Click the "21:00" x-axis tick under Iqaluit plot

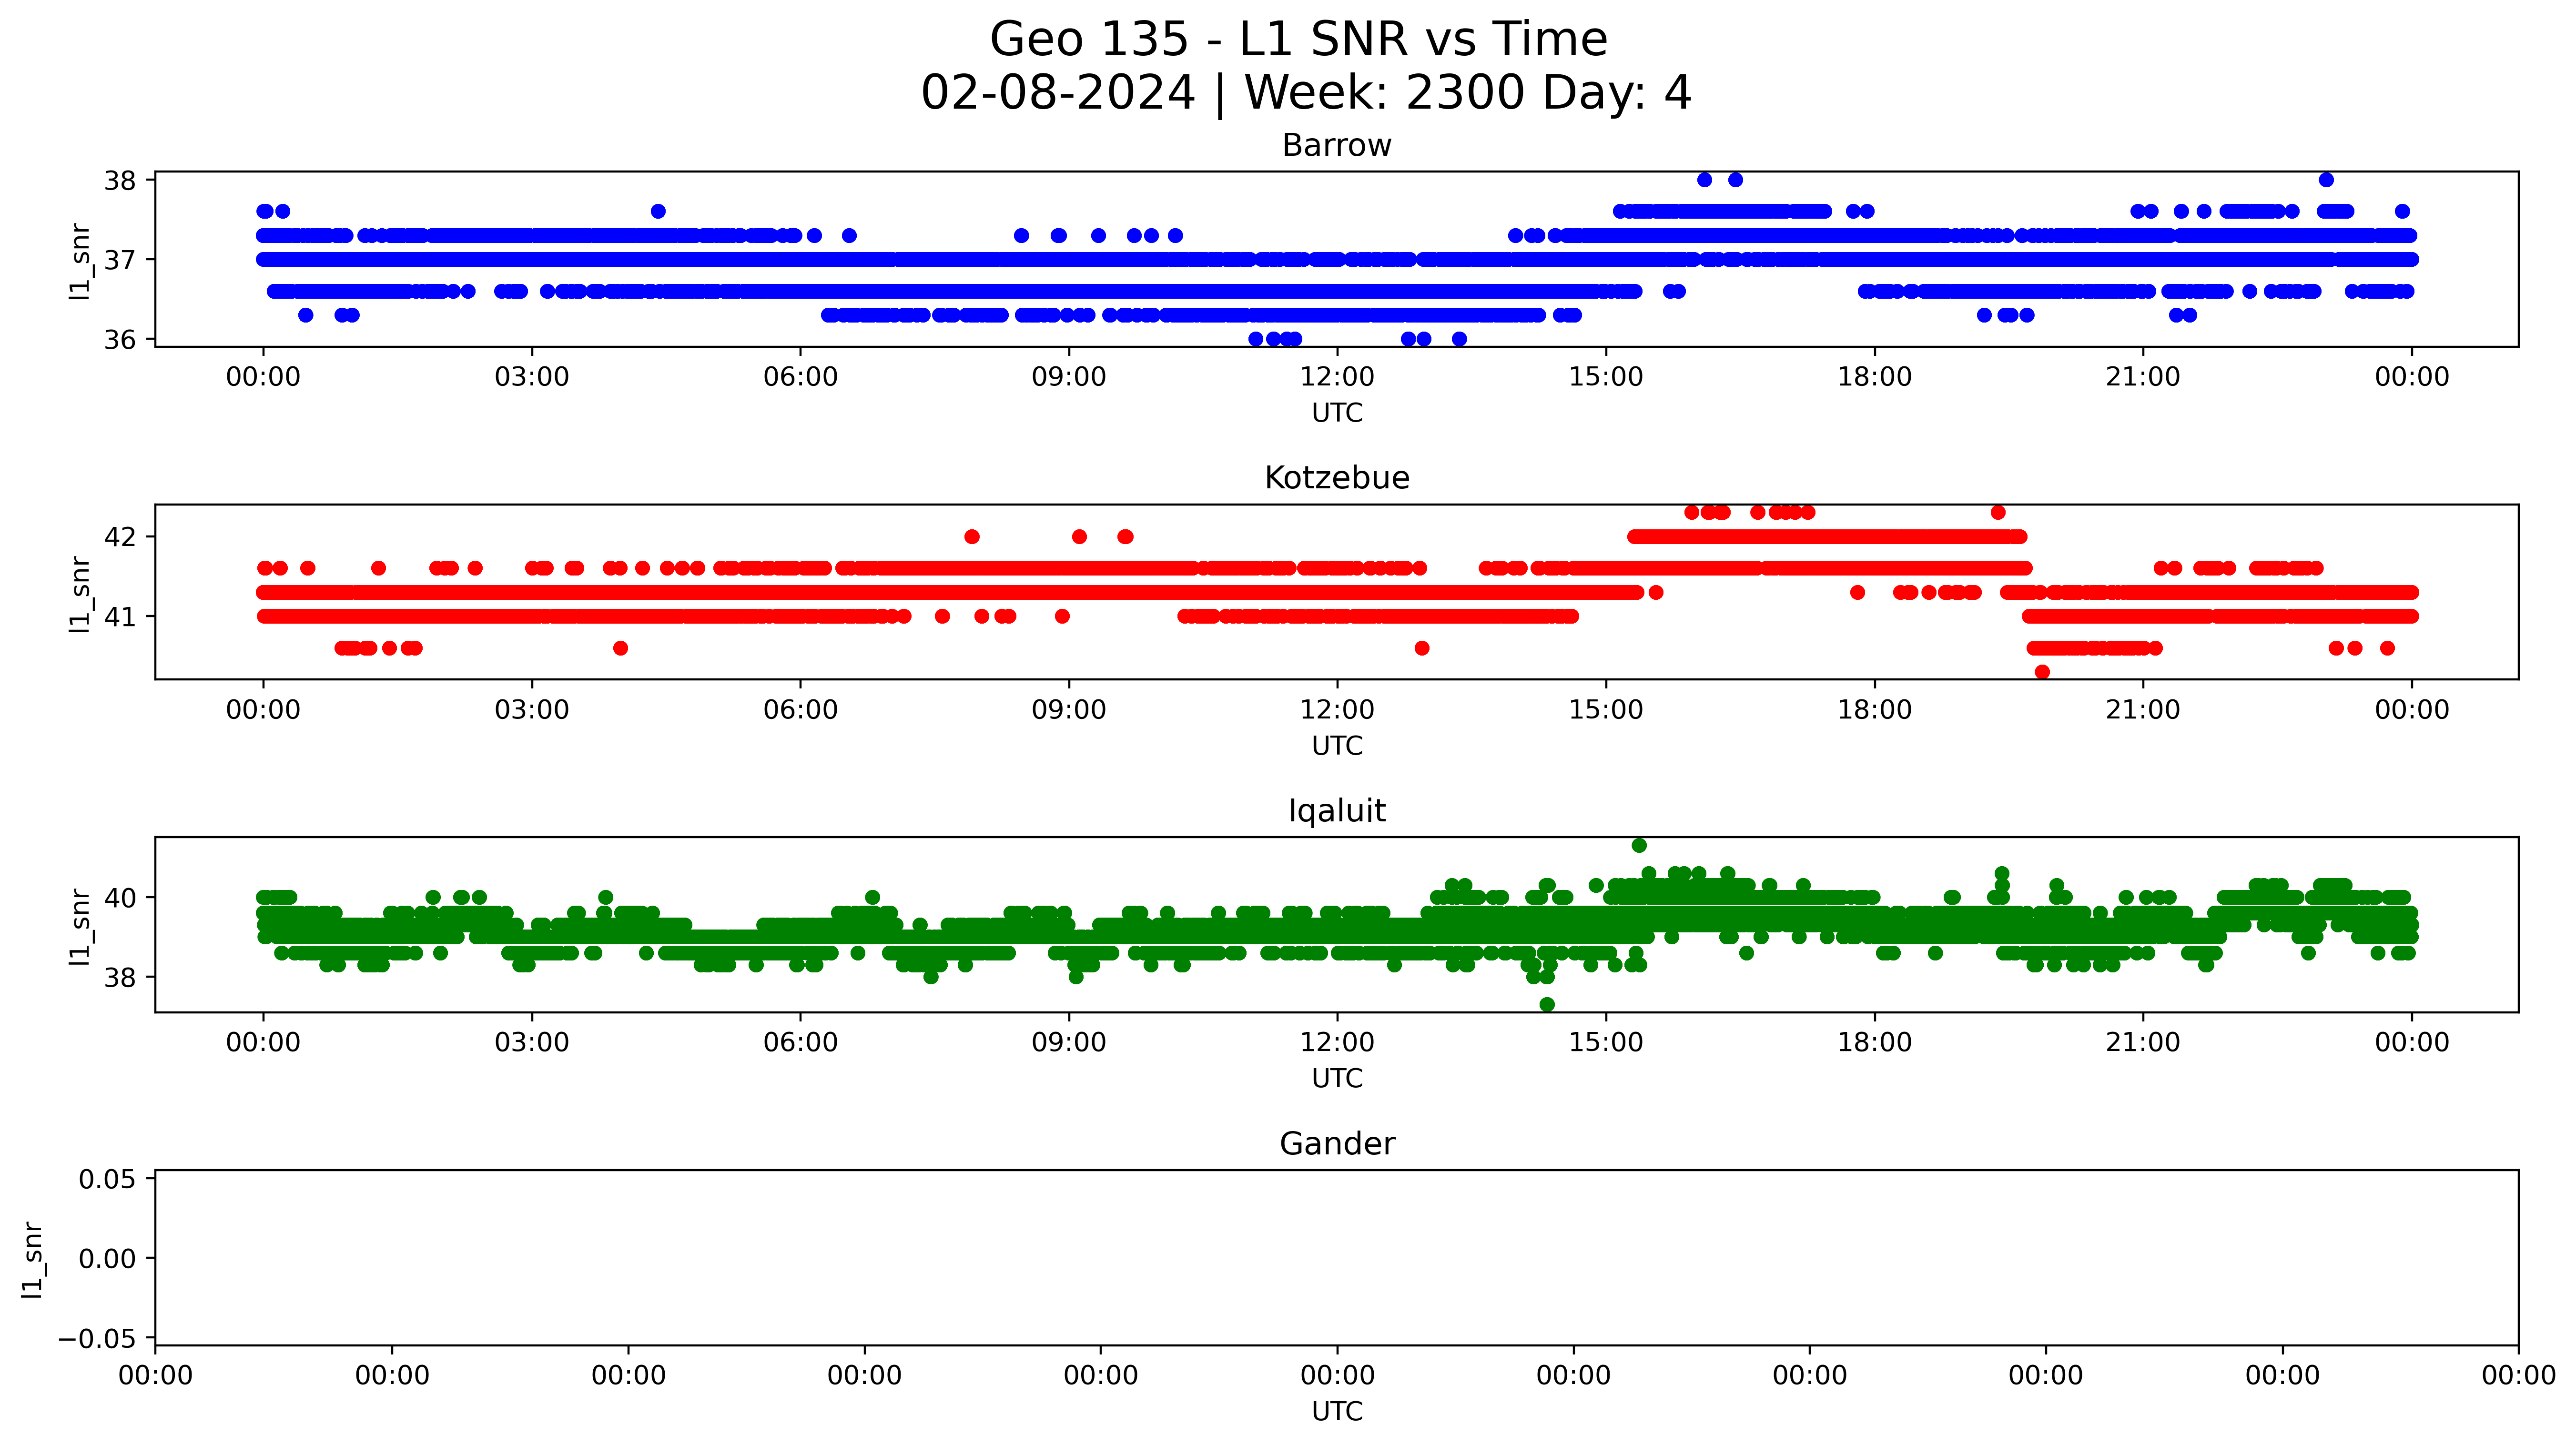coord(2143,1043)
